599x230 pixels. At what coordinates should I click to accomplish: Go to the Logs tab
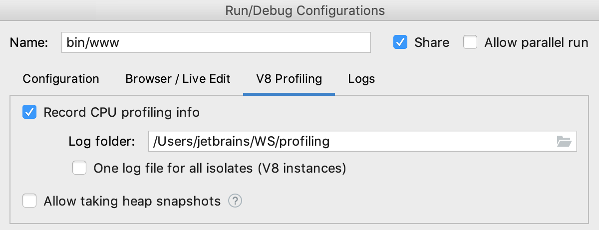pos(361,79)
